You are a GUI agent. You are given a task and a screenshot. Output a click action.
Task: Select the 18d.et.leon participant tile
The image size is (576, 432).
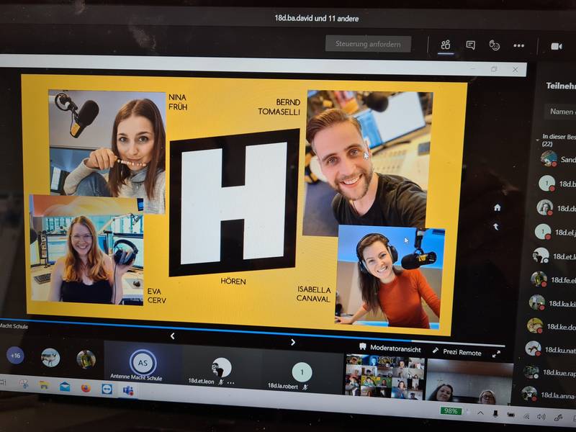[x=222, y=369]
